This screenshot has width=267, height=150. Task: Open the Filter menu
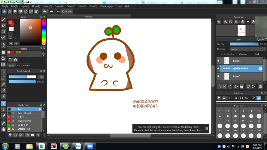pos(36,7)
